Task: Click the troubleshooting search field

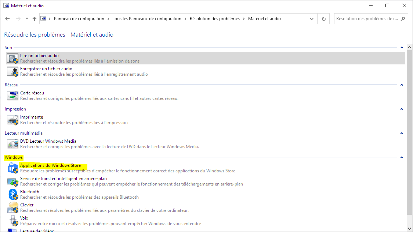Action: [x=366, y=19]
